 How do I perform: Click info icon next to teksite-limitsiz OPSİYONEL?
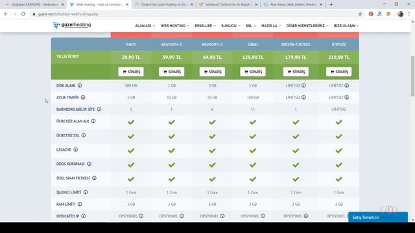click(306, 216)
